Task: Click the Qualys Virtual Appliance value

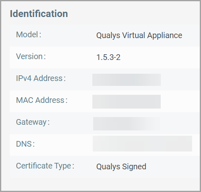Action: (139, 36)
